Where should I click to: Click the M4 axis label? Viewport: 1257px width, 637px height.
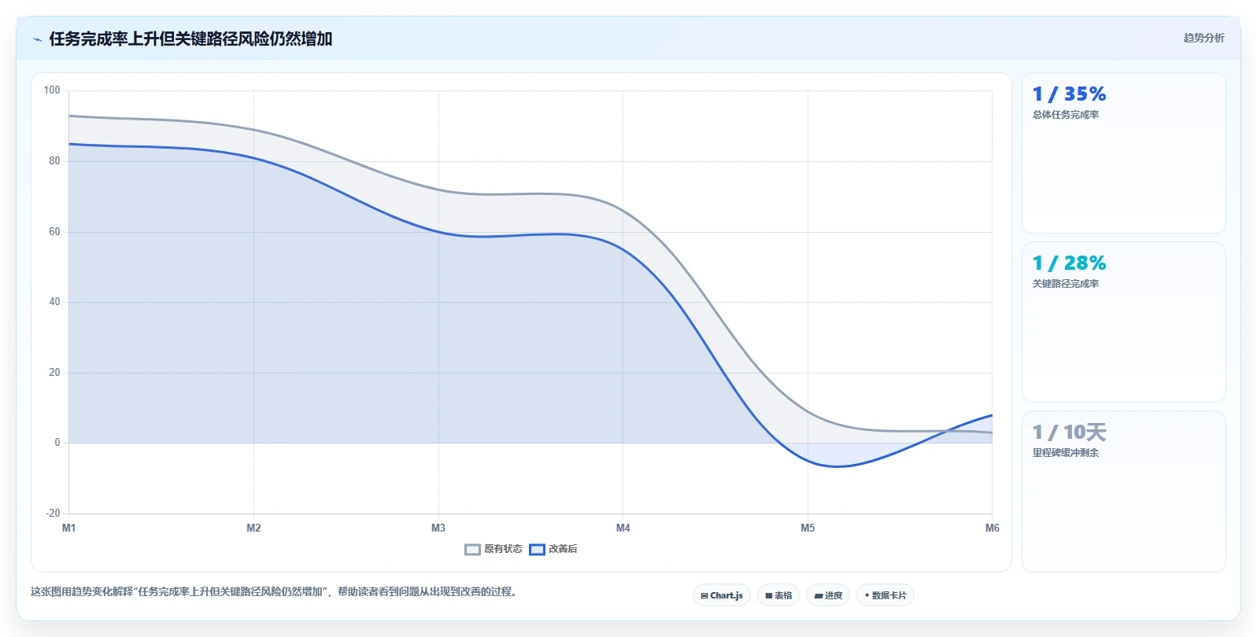623,528
